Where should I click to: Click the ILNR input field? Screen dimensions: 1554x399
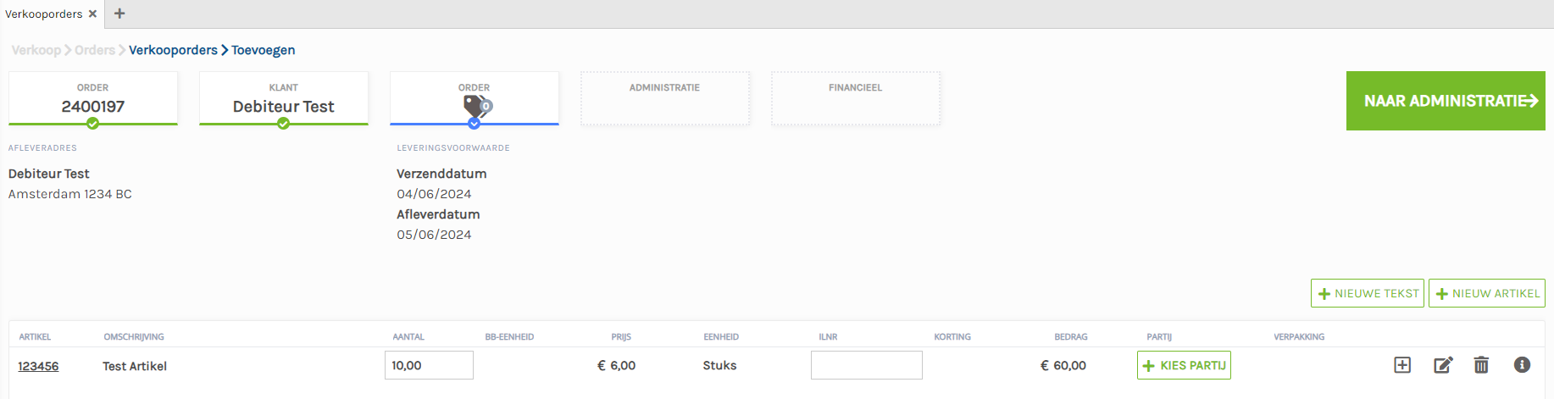pyautogui.click(x=866, y=365)
